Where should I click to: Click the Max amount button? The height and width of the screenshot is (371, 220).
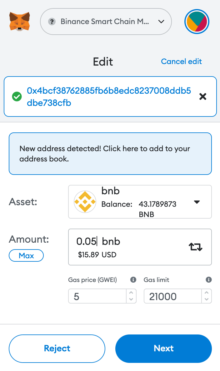26,256
